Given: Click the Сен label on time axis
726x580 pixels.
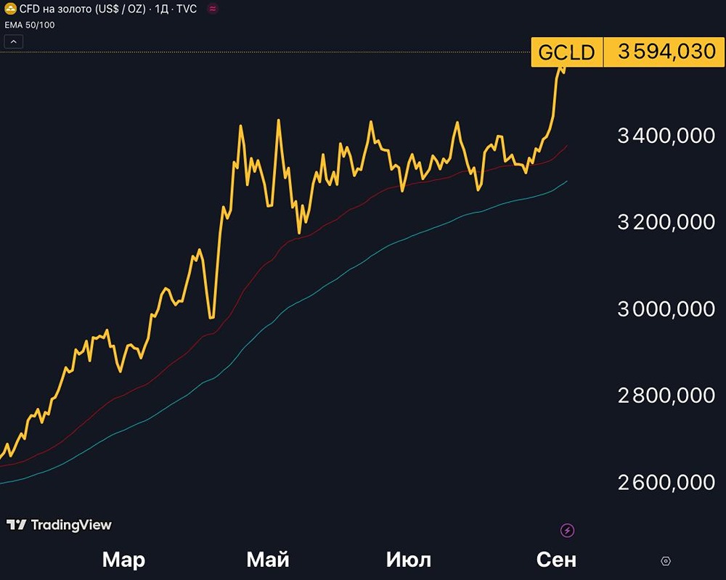Looking at the screenshot, I should pos(556,560).
